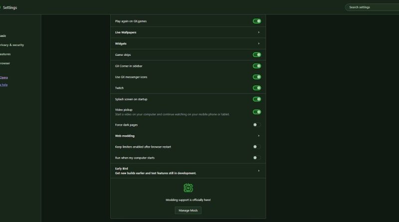Image resolution: width=399 pixels, height=222 pixels.
Task: Click the Video pickup description text
Action: click(172, 114)
